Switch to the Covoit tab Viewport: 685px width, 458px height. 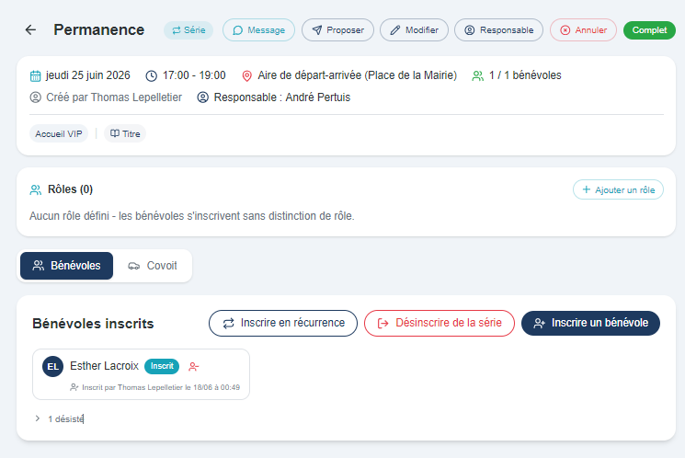[x=153, y=266]
